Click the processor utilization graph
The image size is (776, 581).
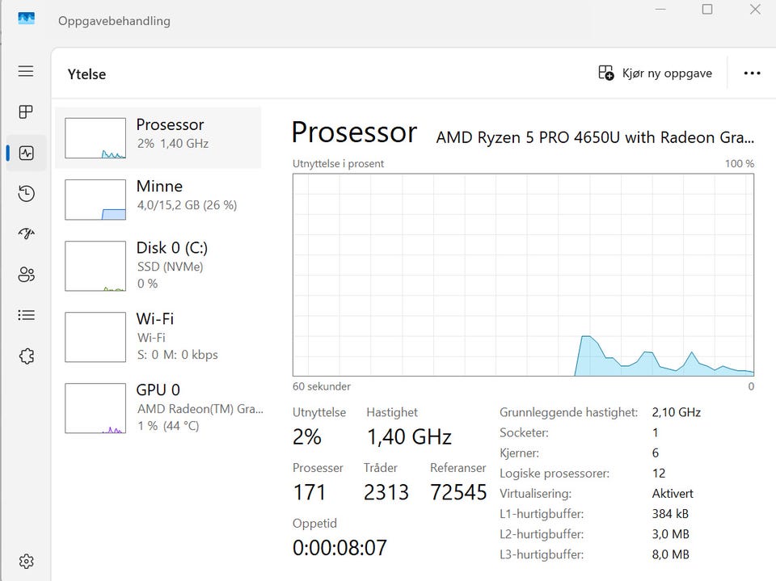pos(523,275)
